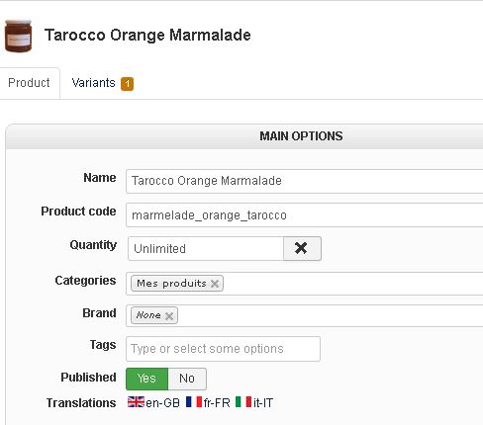The image size is (483, 425).
Task: Click the en-GB translation link text
Action: [x=162, y=403]
